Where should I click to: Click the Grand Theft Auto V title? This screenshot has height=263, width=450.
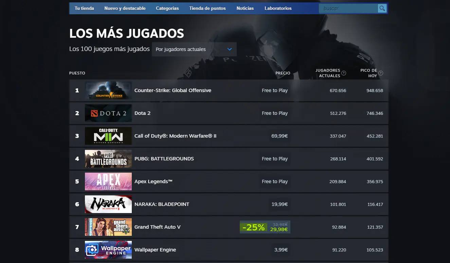[x=158, y=227]
